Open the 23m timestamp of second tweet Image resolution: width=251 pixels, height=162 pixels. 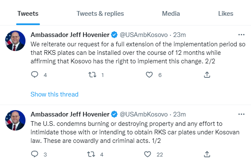(180, 114)
